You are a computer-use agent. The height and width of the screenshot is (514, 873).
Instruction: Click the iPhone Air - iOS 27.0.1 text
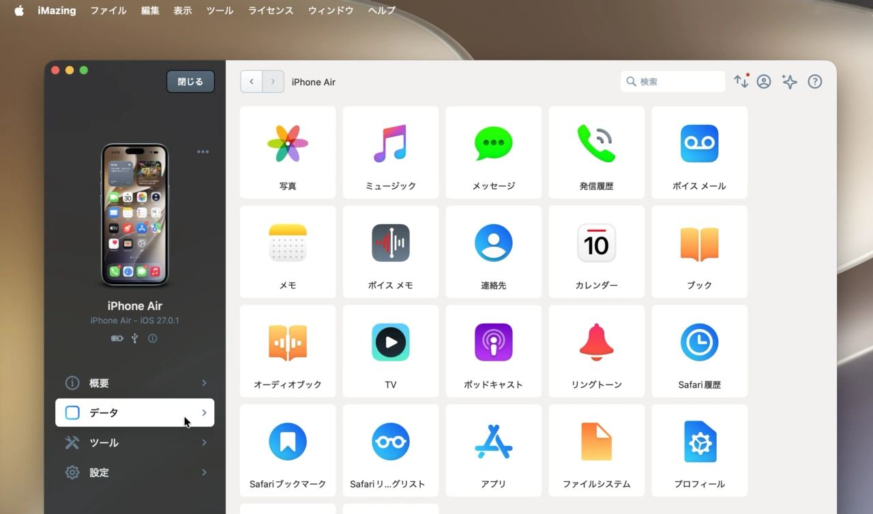click(x=135, y=320)
